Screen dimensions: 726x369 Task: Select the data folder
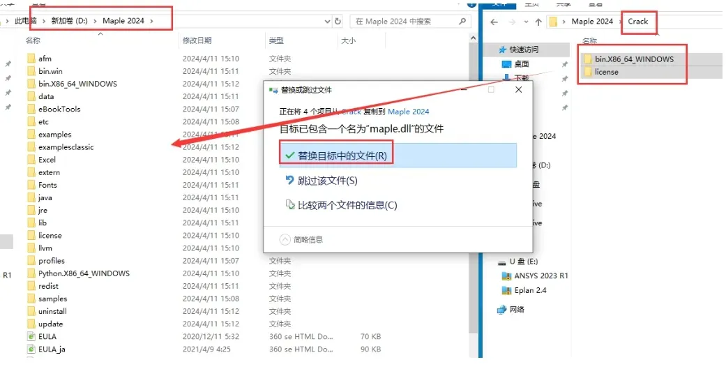coord(46,96)
